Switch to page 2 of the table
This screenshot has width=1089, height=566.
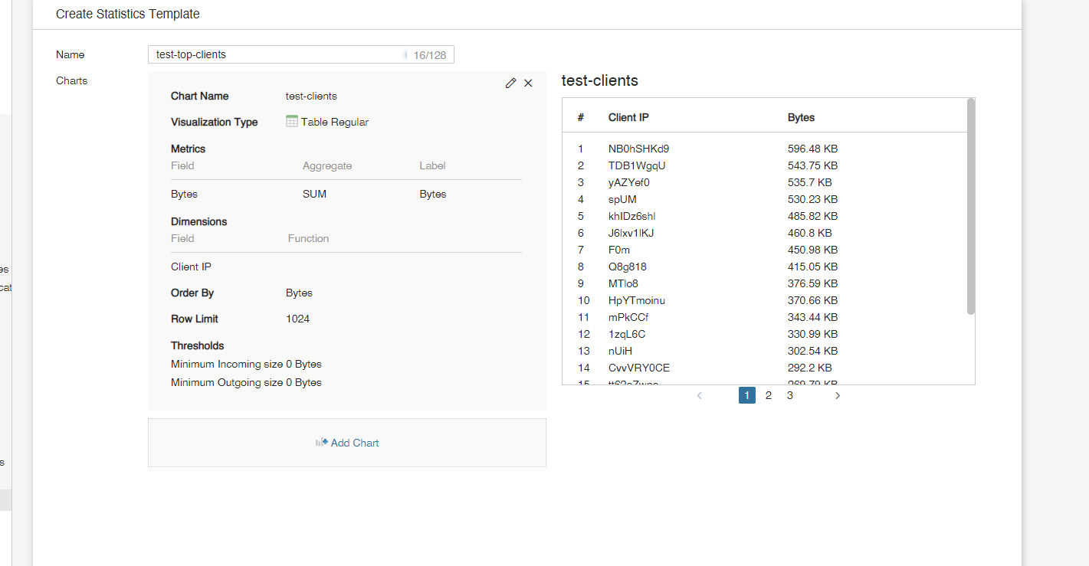click(768, 395)
